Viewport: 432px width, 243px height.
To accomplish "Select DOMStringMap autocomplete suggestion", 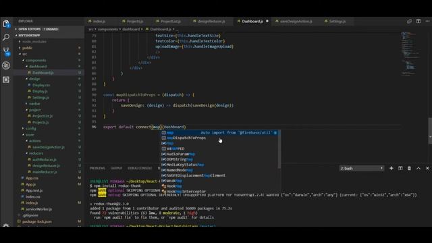I will [x=219, y=159].
